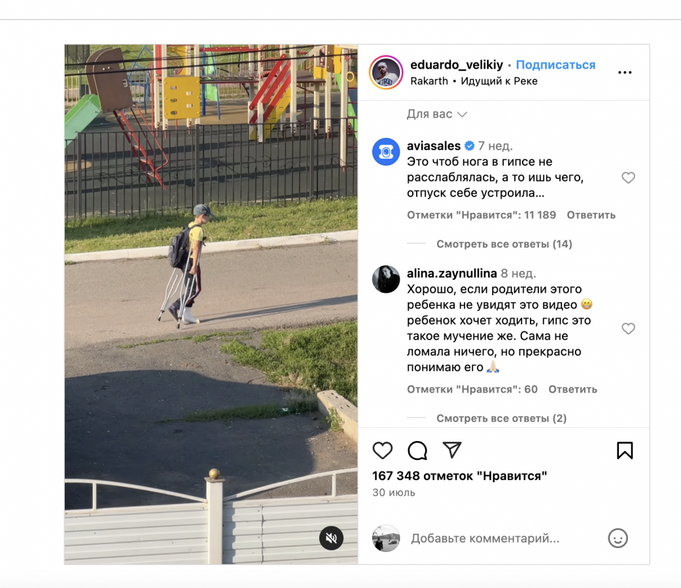
Task: Open the three-dot more options menu
Action: pos(625,73)
